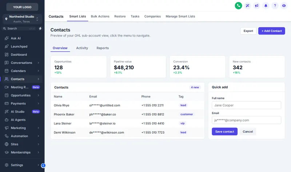Open the Bulk Actions tab
The height and width of the screenshot is (172, 291).
point(100,16)
